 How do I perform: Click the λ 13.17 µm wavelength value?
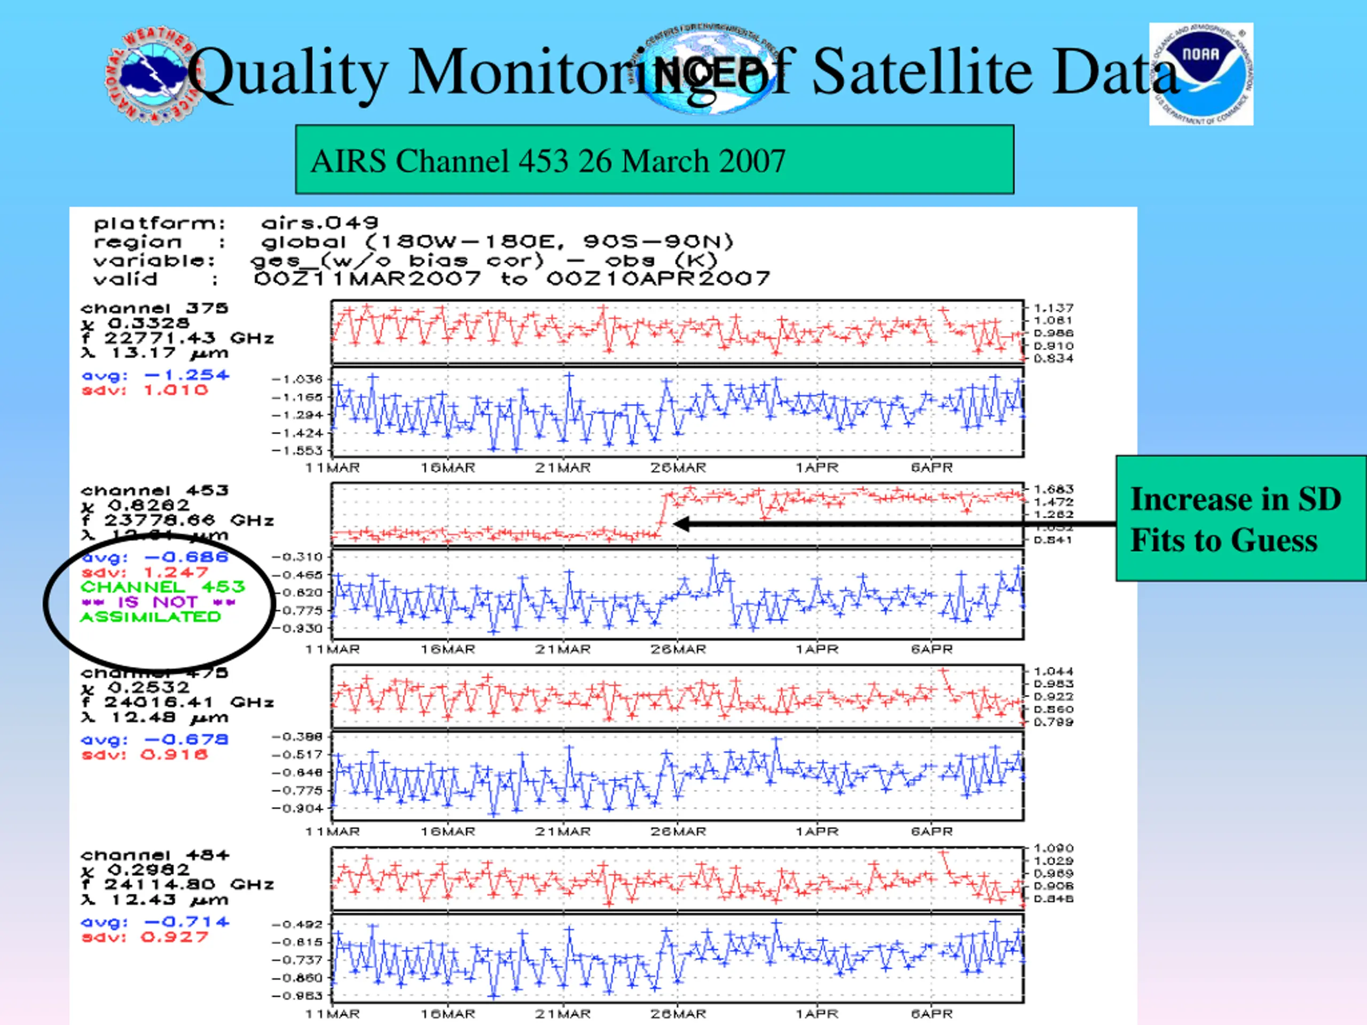(154, 353)
